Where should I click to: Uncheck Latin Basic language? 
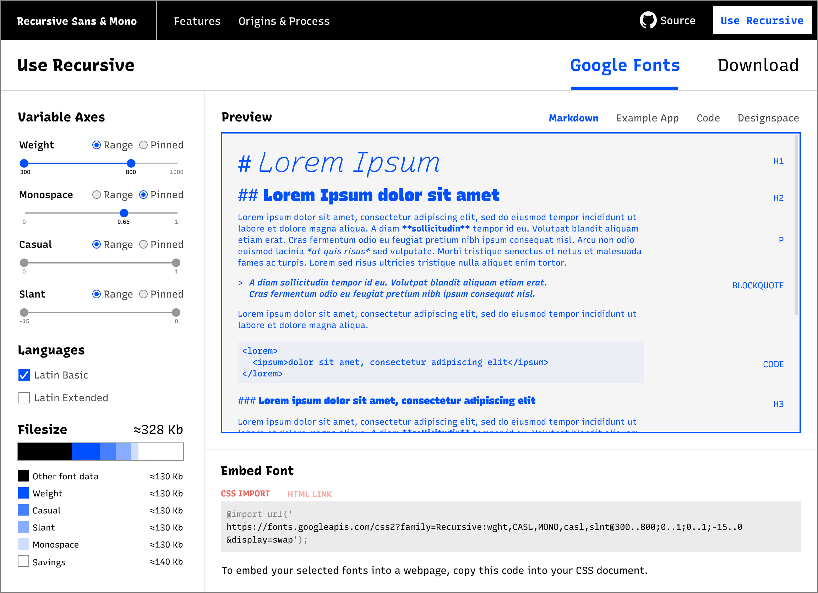click(24, 375)
